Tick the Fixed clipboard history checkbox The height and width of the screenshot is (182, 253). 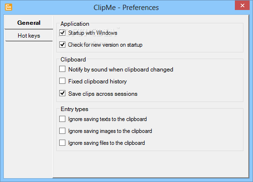[62, 81]
